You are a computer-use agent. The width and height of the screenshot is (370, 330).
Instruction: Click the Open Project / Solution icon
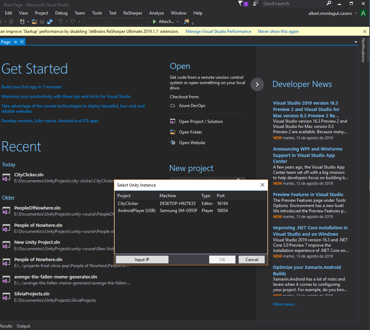(173, 122)
